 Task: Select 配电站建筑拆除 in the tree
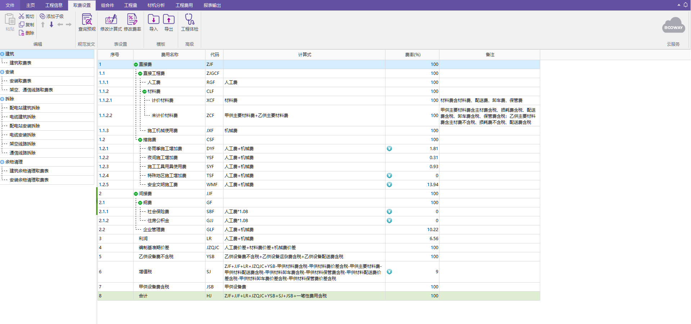tap(25, 108)
